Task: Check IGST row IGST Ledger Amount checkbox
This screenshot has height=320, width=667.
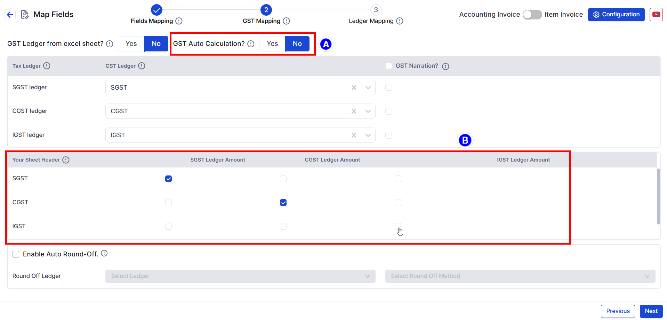Action: coord(398,227)
